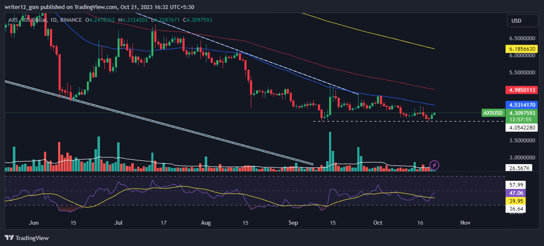Click the 4.0542280 support level label
This screenshot has width=544, height=246.
click(x=522, y=127)
